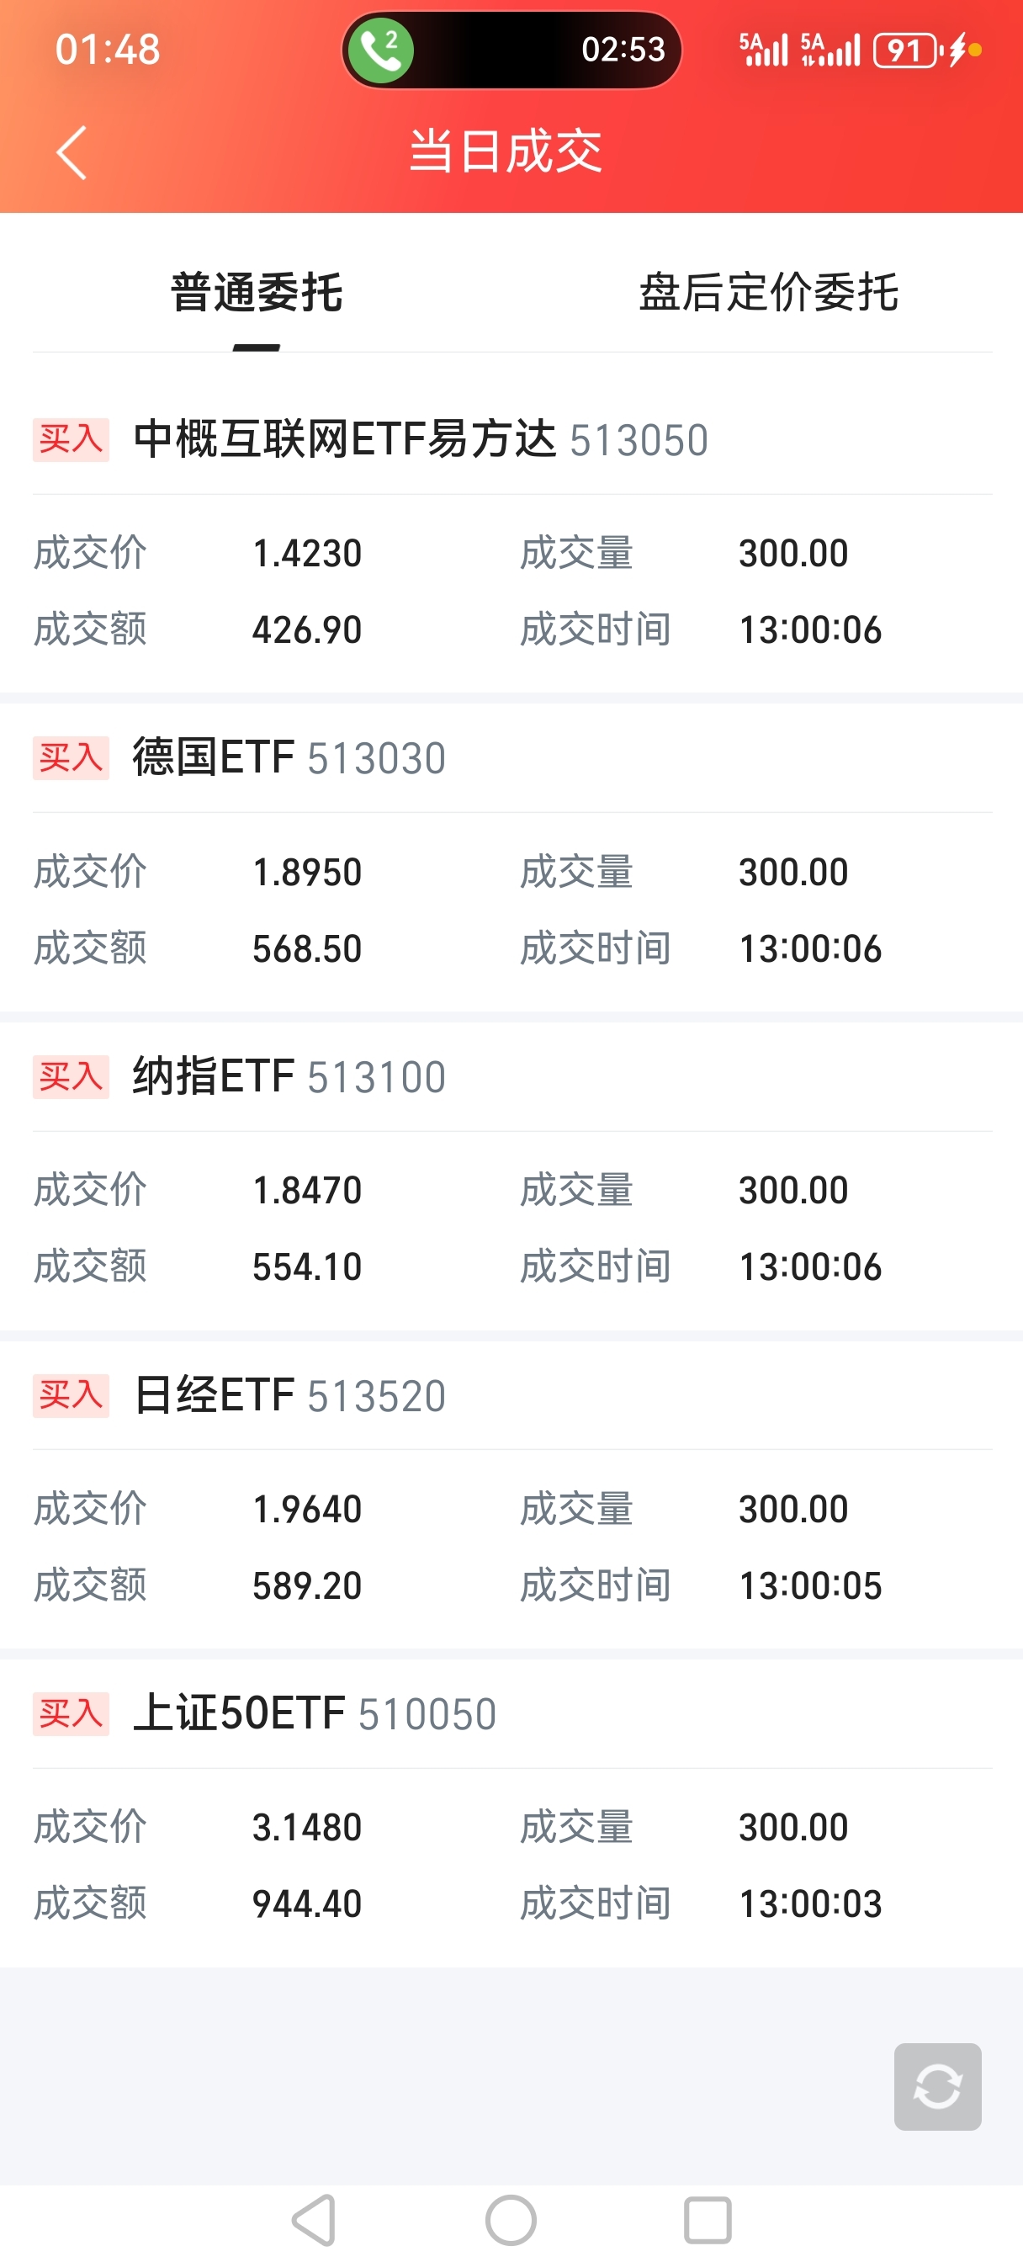The image size is (1023, 2262).
Task: Open 日经ETF 513520 trade record
Action: (x=289, y=1395)
